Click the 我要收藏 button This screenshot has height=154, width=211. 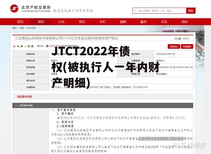click(187, 46)
